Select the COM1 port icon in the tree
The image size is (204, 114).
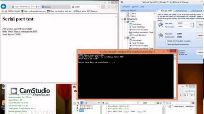pos(127,22)
